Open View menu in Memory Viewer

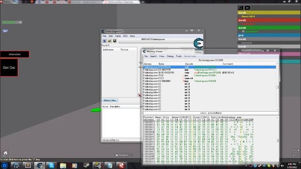click(x=162, y=56)
